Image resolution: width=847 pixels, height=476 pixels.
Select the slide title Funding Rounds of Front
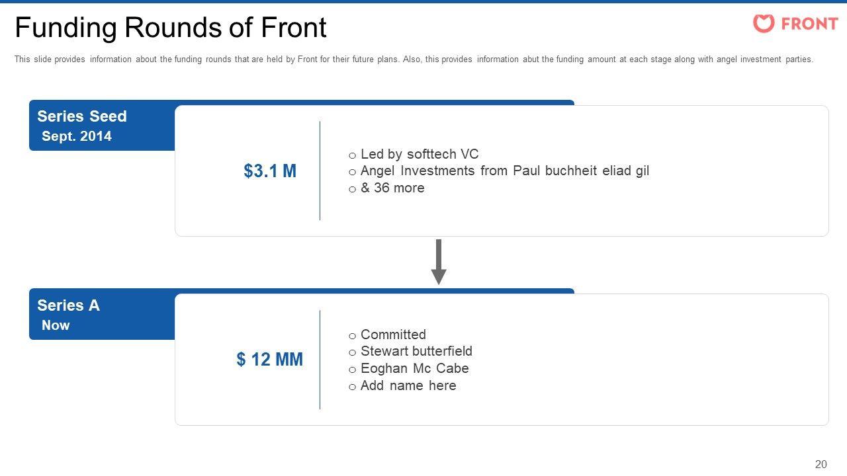point(171,28)
